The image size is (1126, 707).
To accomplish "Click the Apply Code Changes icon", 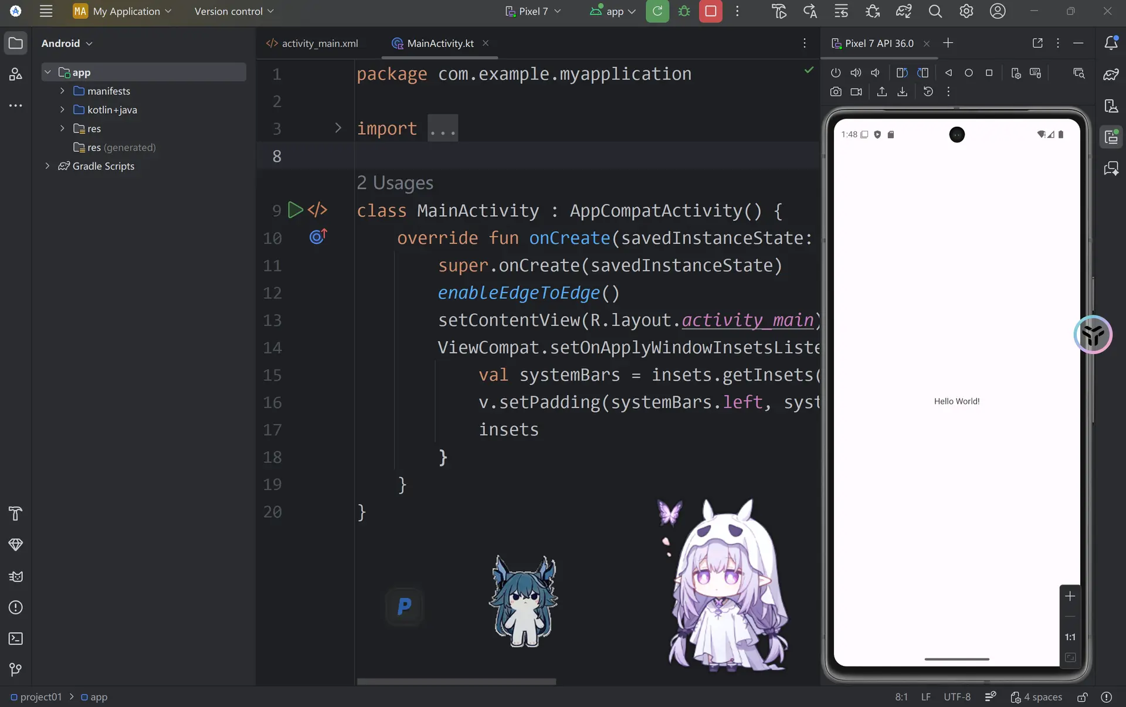I will pos(841,11).
